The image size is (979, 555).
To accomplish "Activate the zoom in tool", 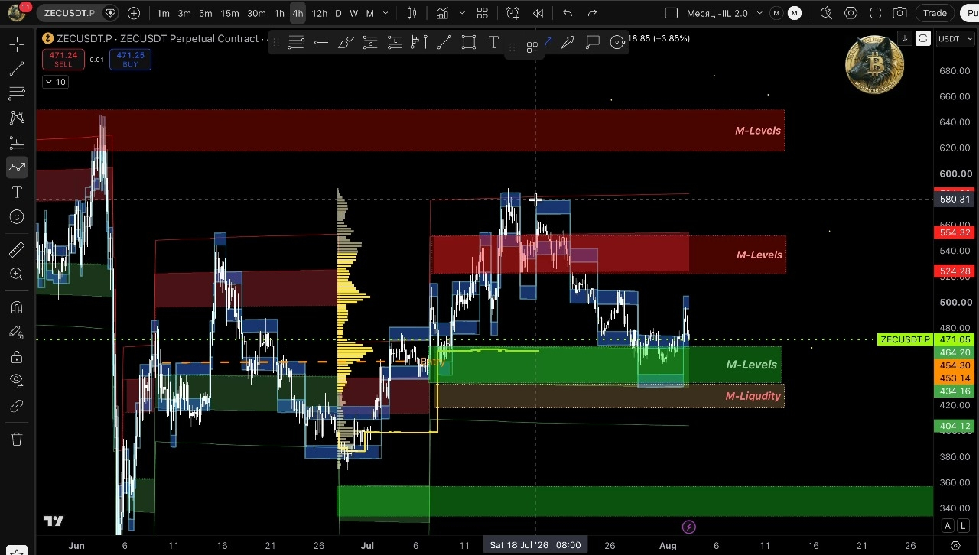I will (x=17, y=274).
